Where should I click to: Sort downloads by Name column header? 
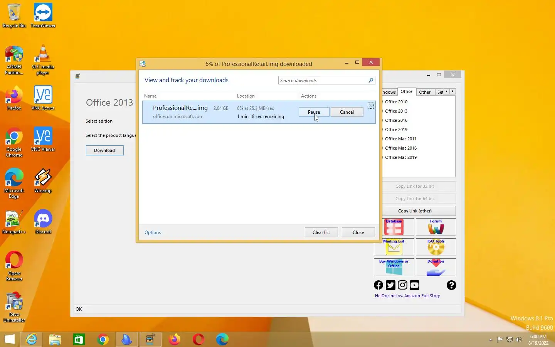(x=188, y=96)
